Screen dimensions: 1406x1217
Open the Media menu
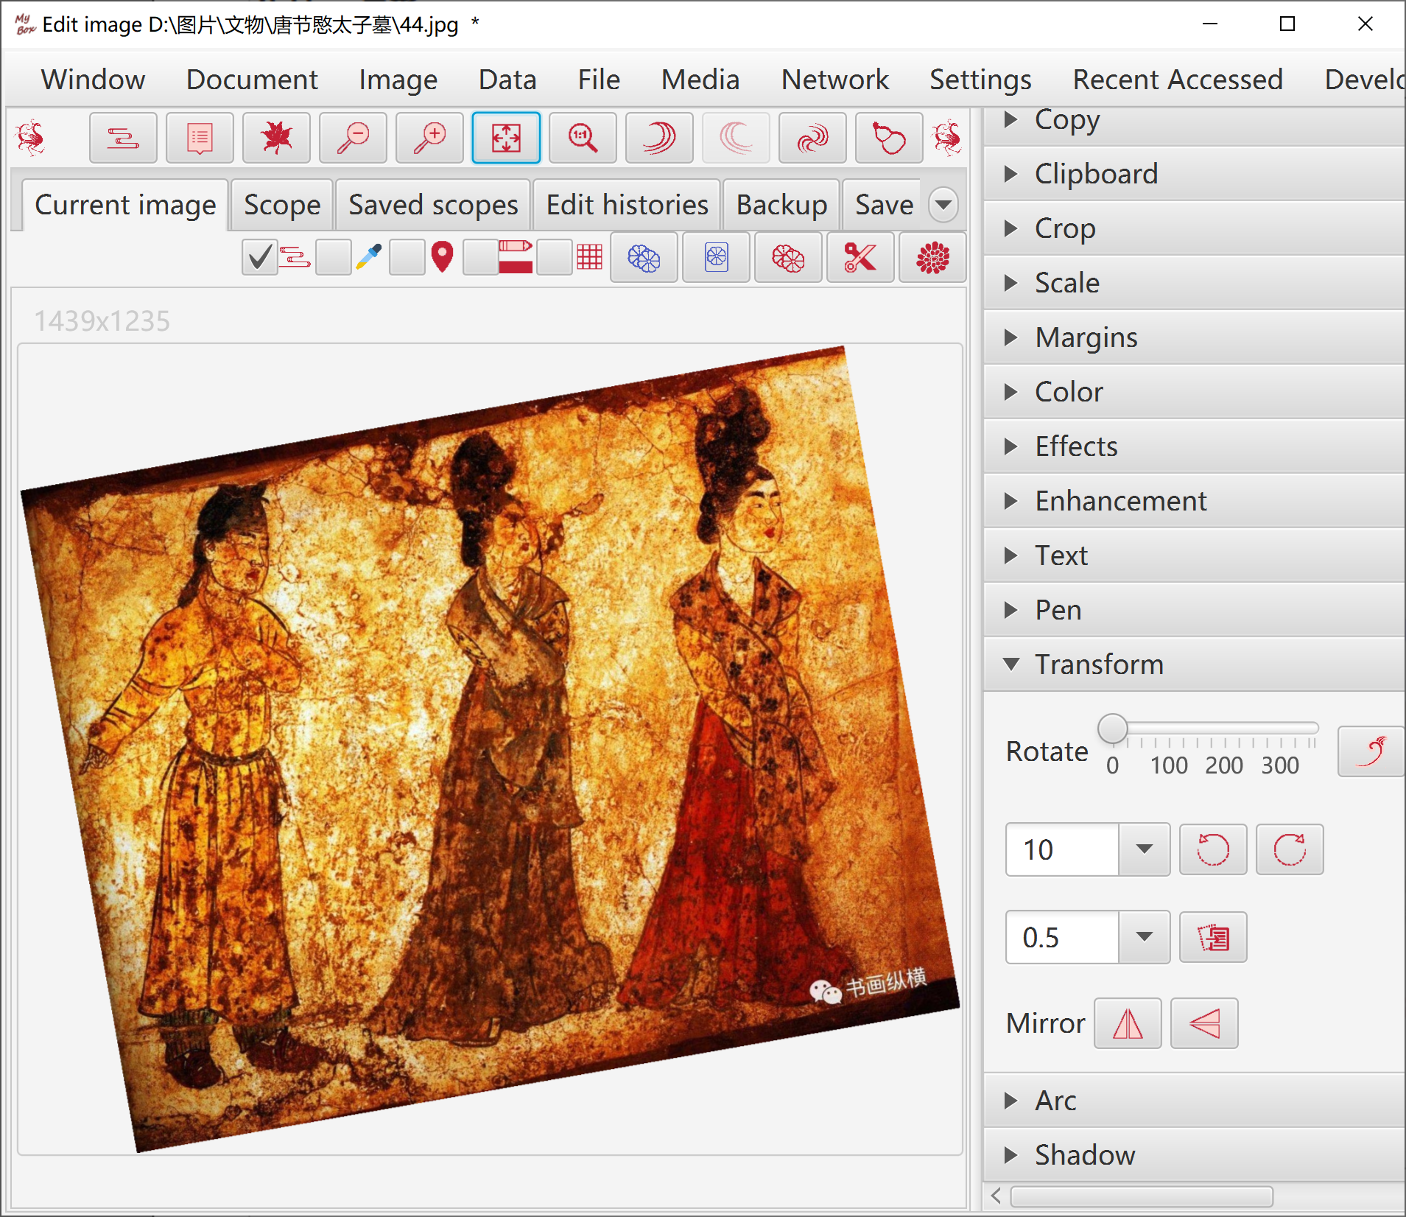coord(700,80)
